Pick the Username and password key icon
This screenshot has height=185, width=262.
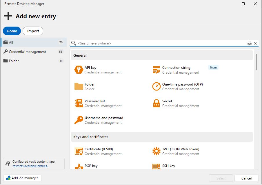coord(79,120)
